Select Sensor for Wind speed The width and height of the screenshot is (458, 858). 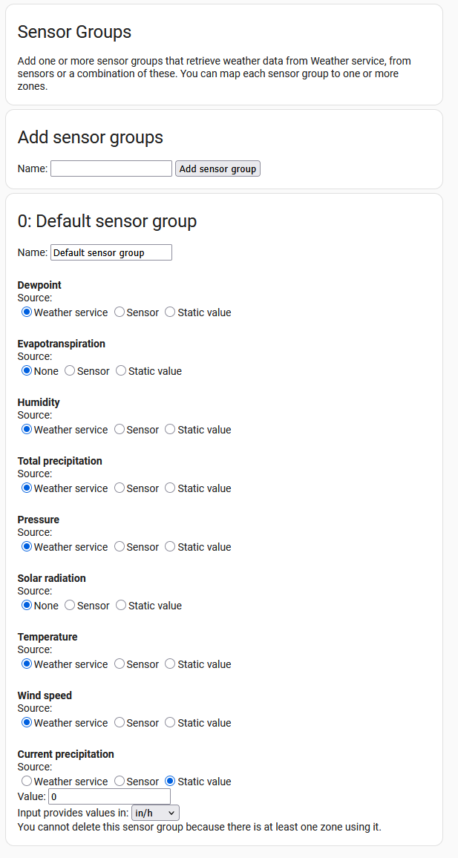point(120,723)
